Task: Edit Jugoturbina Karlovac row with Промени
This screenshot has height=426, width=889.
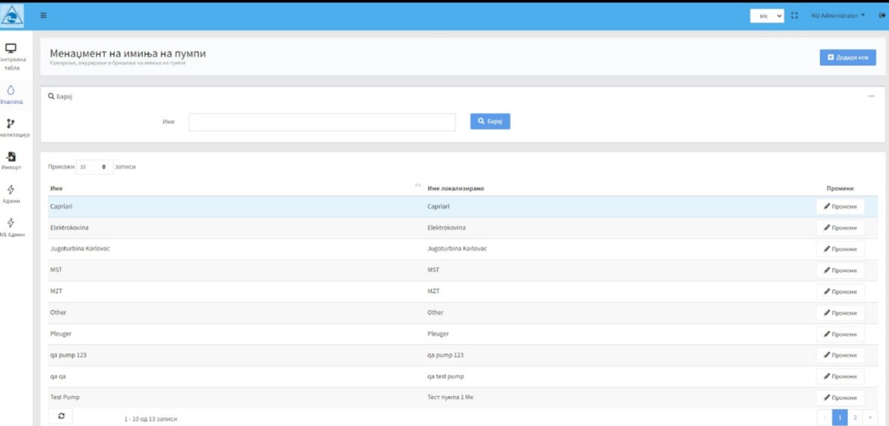Action: click(840, 249)
